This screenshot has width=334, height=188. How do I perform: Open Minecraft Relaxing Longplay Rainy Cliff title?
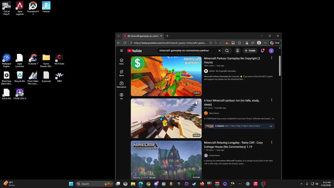tap(233, 145)
